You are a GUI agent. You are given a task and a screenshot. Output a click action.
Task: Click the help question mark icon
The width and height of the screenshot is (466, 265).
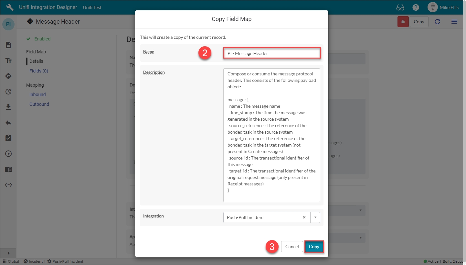tap(416, 7)
